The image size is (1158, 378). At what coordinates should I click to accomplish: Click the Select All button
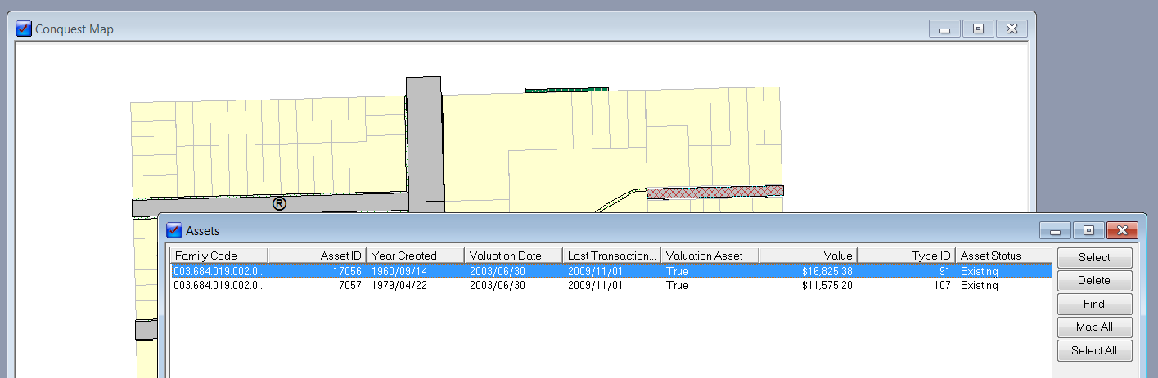click(x=1094, y=351)
